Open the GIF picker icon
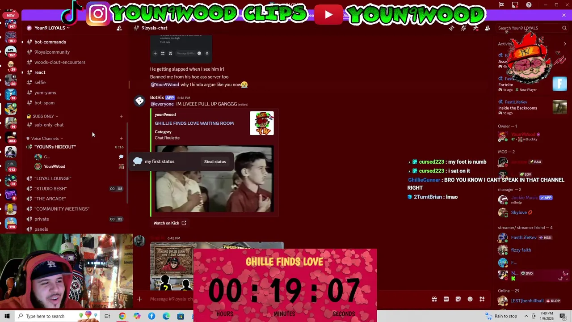Screen dimensions: 572x322 coord(446,299)
